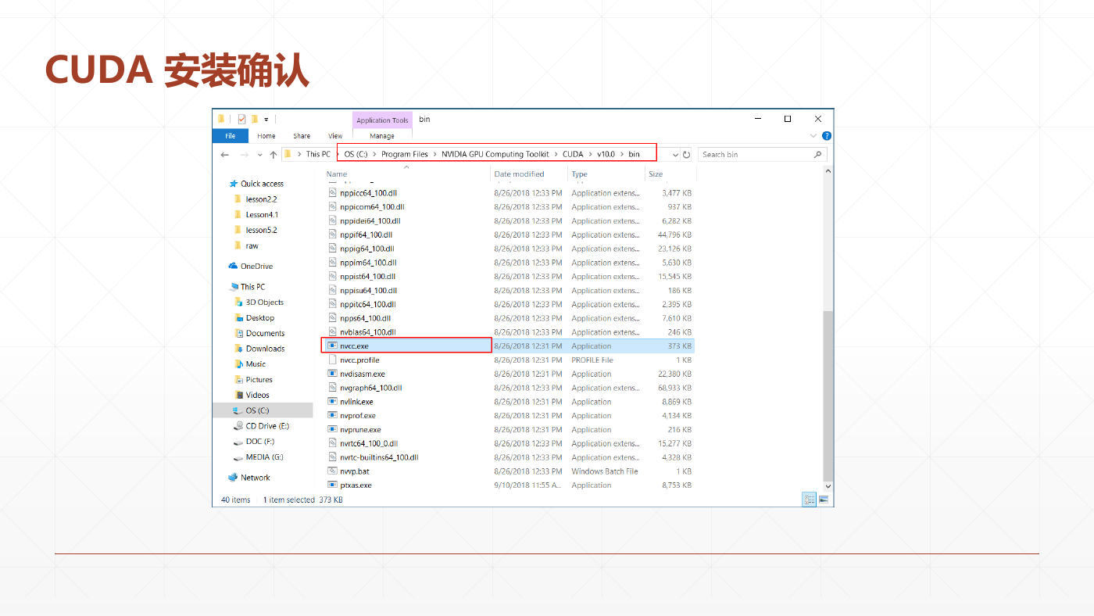Select the nvdisasm.exe application icon

click(333, 374)
